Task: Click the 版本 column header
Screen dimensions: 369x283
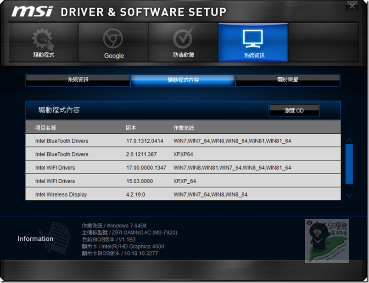Action: tap(131, 128)
